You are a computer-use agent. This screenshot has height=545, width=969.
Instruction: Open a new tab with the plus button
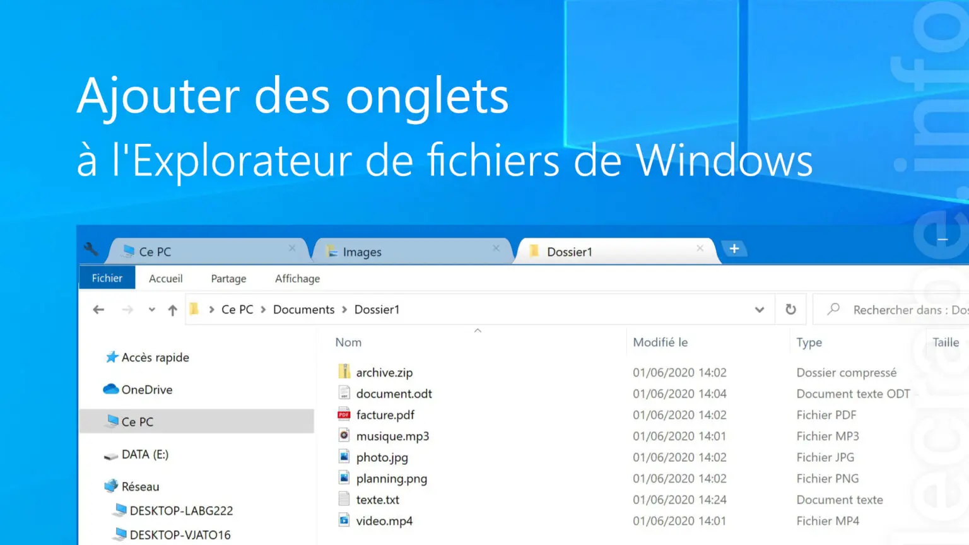click(734, 249)
